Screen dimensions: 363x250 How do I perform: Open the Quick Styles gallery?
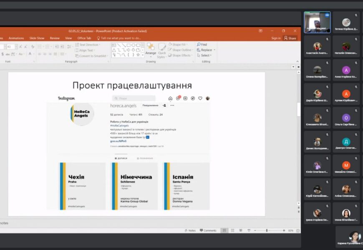tap(162, 50)
